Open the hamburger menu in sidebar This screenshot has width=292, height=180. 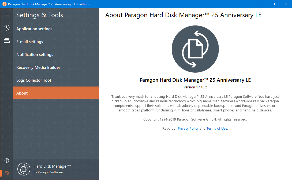7,15
